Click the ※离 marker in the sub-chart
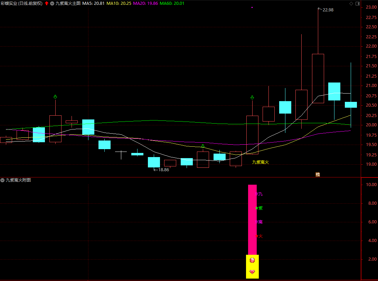Viewport: 378px width, 281px height. (259, 222)
